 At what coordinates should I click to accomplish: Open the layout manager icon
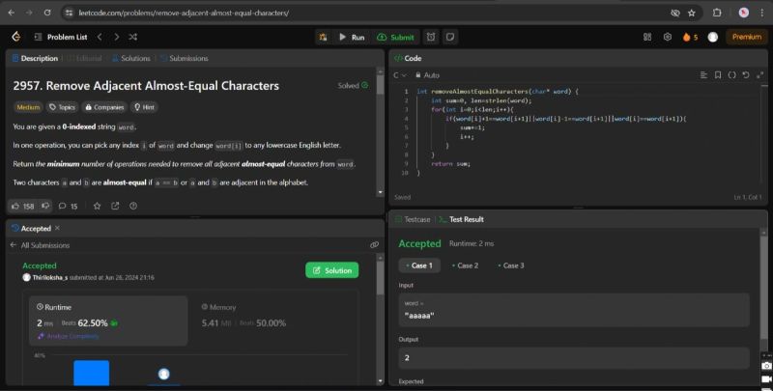click(647, 37)
